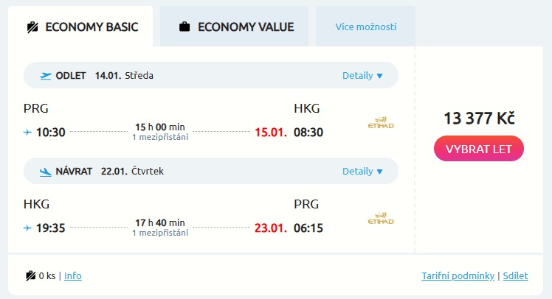Screen dimensions: 552x299
Task: Click the landing plane icon beside NÁVRAT
Action: (x=46, y=171)
